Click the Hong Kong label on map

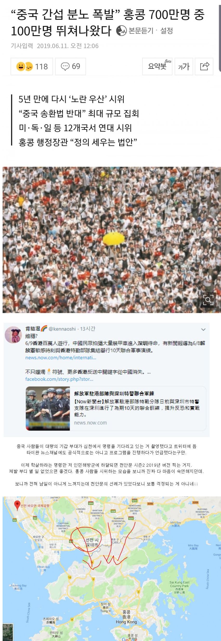pos(126,622)
